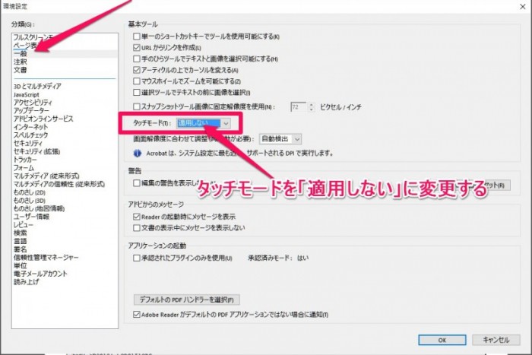Select 署名 category

(21, 249)
